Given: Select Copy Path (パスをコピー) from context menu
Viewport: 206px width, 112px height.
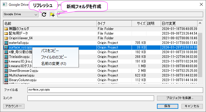Looking at the screenshot, I should (x=50, y=51).
